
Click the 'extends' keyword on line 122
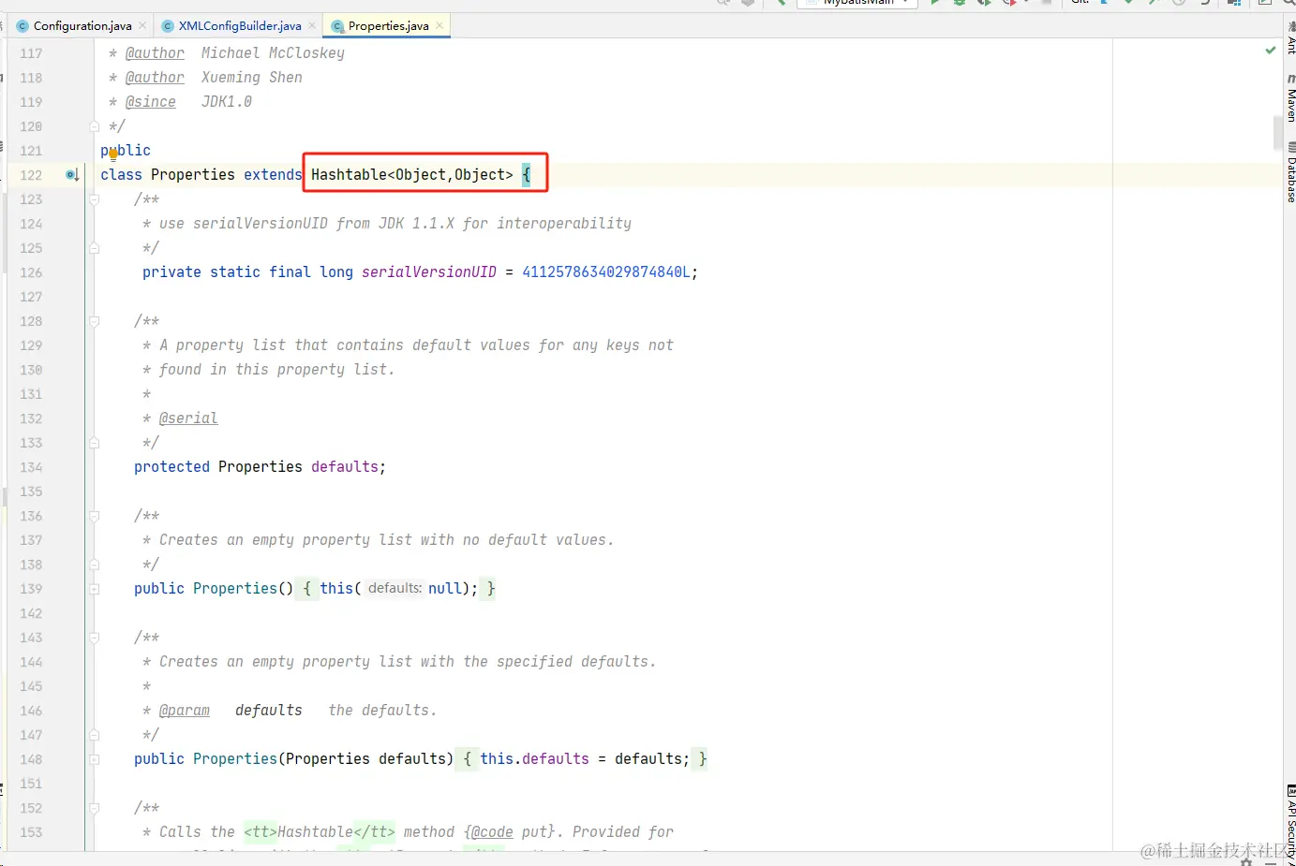pos(273,175)
